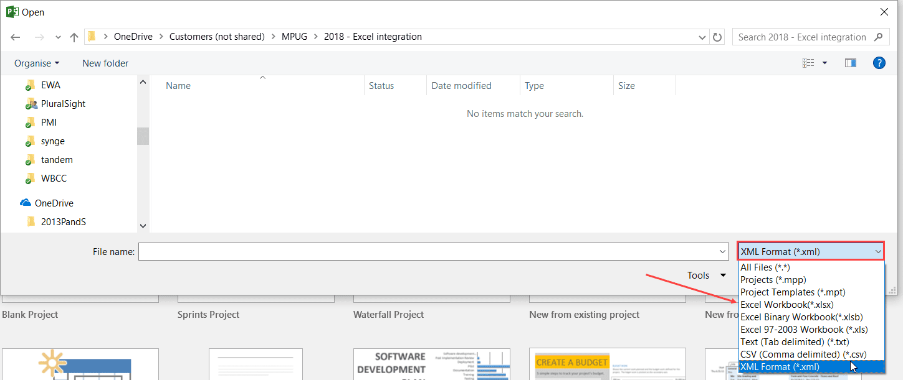903x380 pixels.
Task: Refresh the folder listing
Action: [717, 37]
